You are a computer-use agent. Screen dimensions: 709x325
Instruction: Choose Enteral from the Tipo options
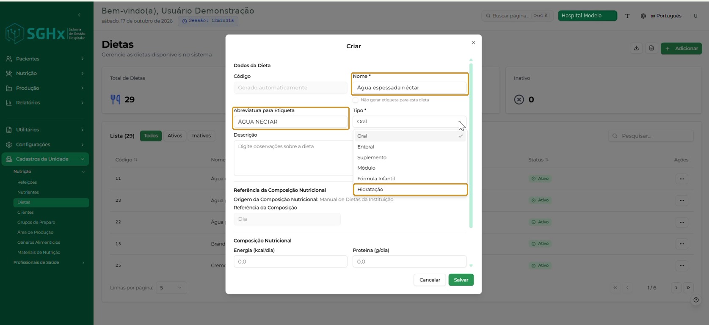click(410, 147)
